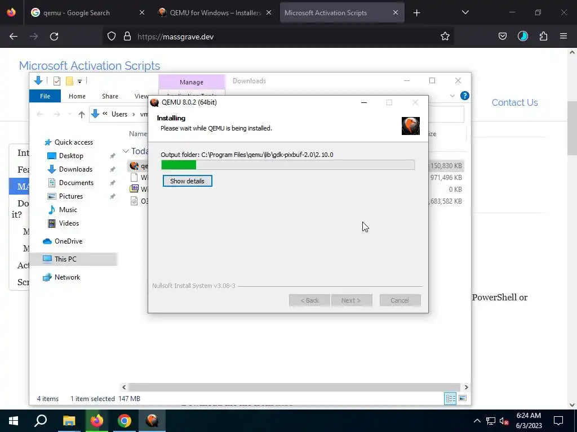Open the Share ribbon tab in Explorer
The image size is (577, 432).
(x=110, y=96)
